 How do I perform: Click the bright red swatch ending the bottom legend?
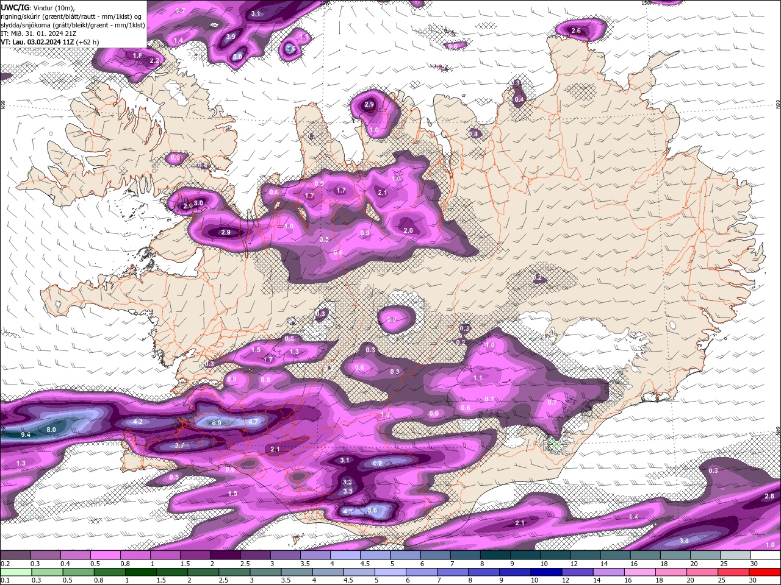765,572
